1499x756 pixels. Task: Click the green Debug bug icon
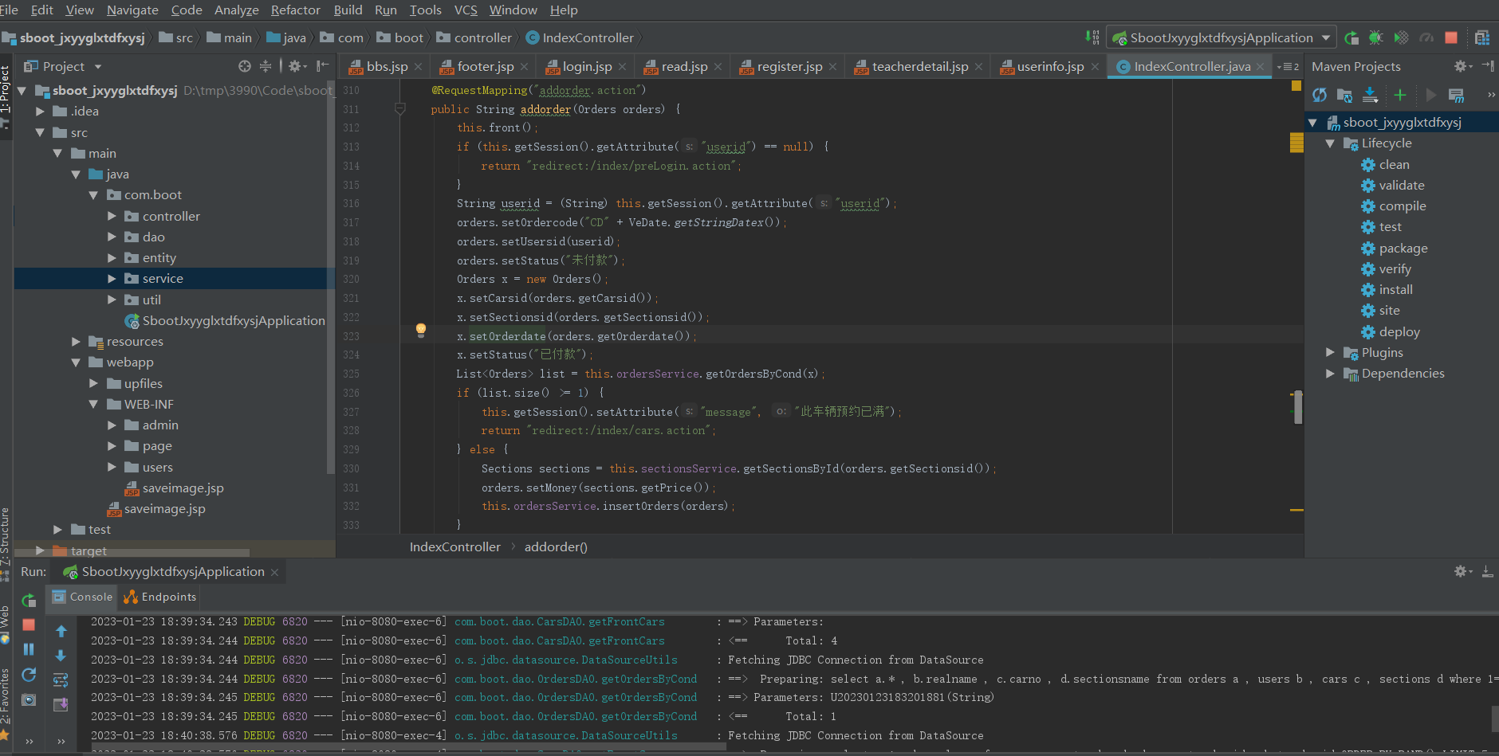click(x=1376, y=37)
